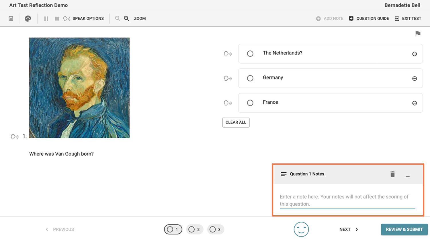430x242 pixels.
Task: Click the Van Gogh portrait image
Action: (x=79, y=88)
